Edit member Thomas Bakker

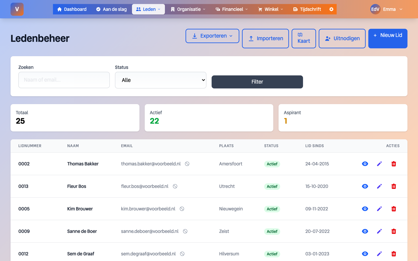coord(379,164)
